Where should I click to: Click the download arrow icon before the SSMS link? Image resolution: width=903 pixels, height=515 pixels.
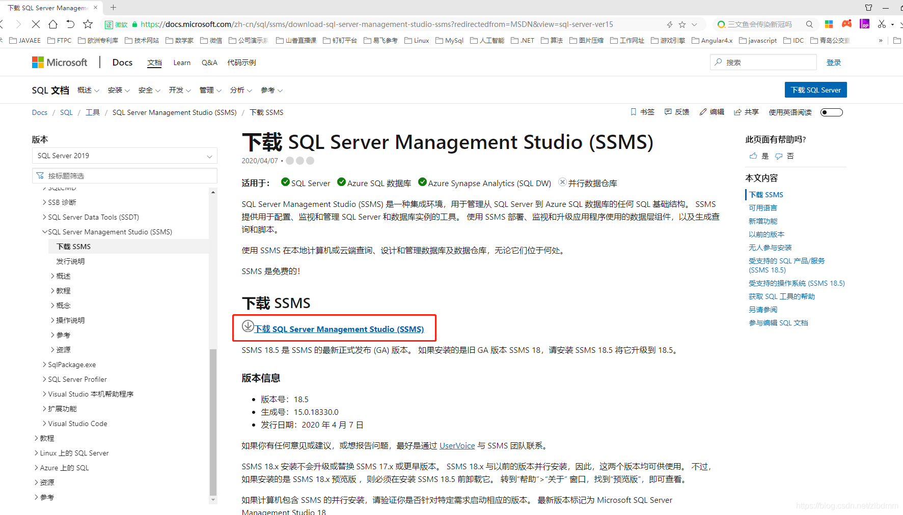[248, 326]
